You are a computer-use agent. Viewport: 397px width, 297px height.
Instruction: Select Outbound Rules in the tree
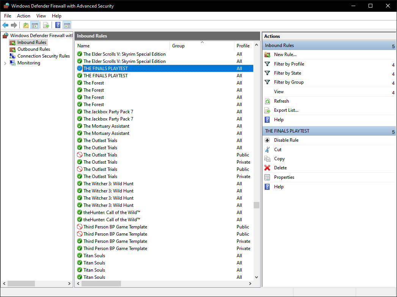click(x=33, y=49)
